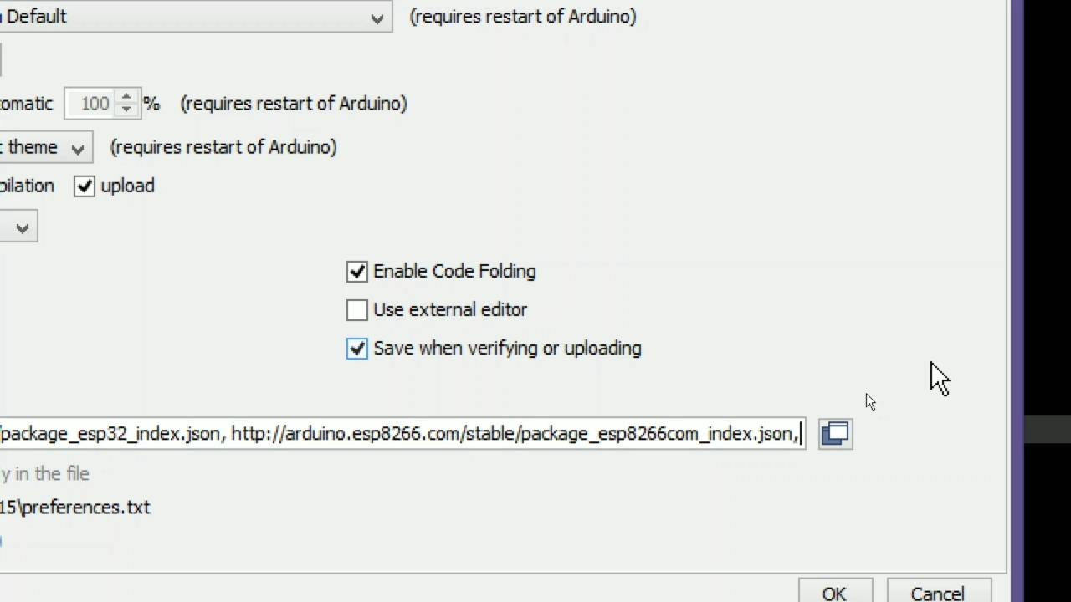This screenshot has height=602, width=1071.
Task: Dismiss the dialog with Cancel button
Action: tap(939, 592)
